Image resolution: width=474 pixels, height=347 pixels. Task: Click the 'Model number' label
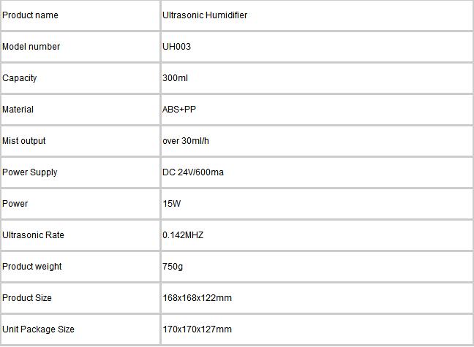point(31,47)
